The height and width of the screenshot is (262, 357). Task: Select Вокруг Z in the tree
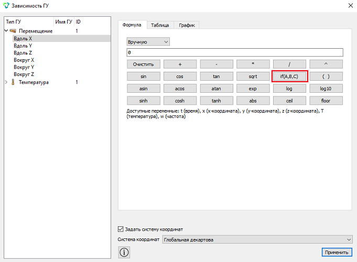tap(24, 74)
